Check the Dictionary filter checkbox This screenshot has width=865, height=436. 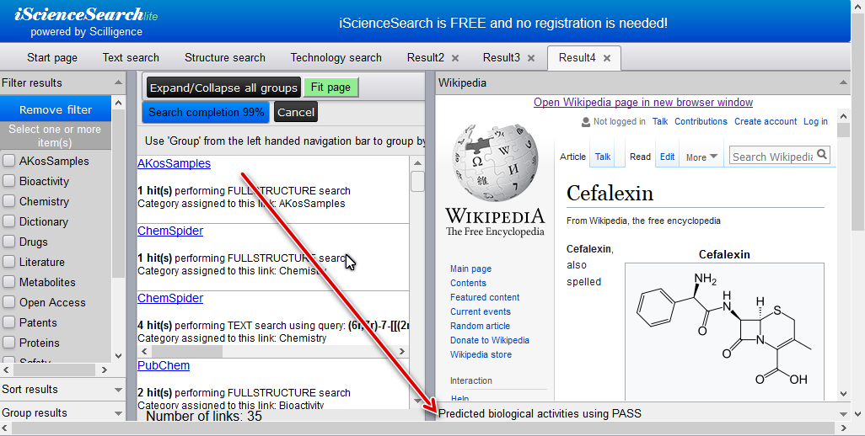[x=8, y=221]
